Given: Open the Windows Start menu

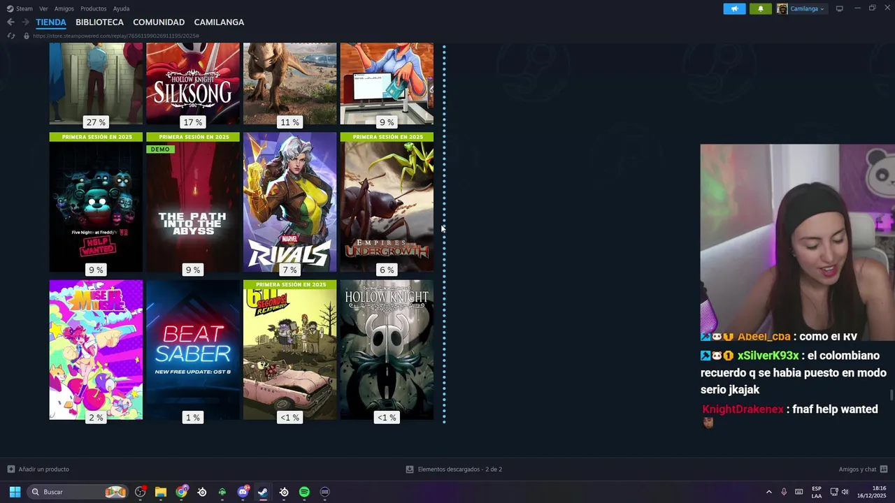Looking at the screenshot, I should 15,492.
